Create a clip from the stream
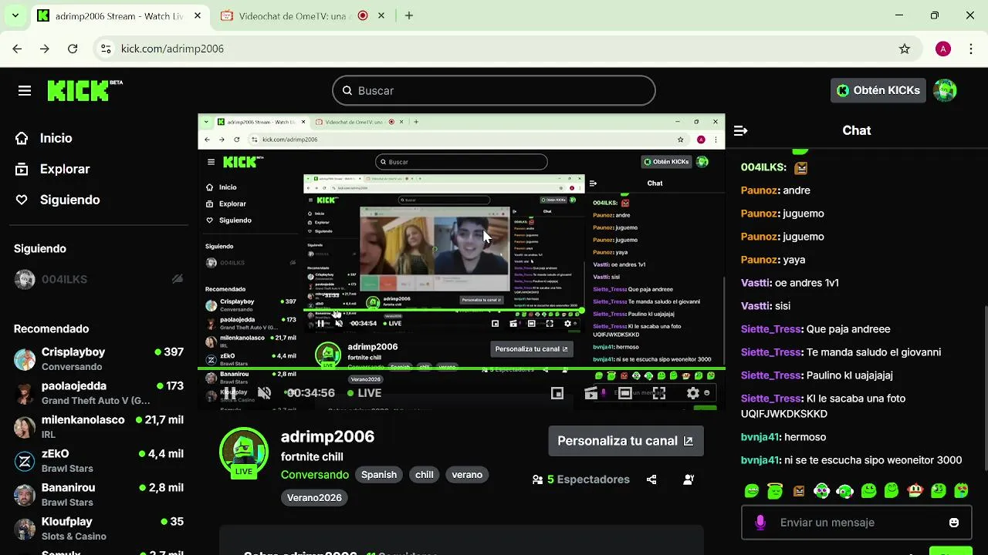This screenshot has height=555, width=988. pyautogui.click(x=591, y=393)
